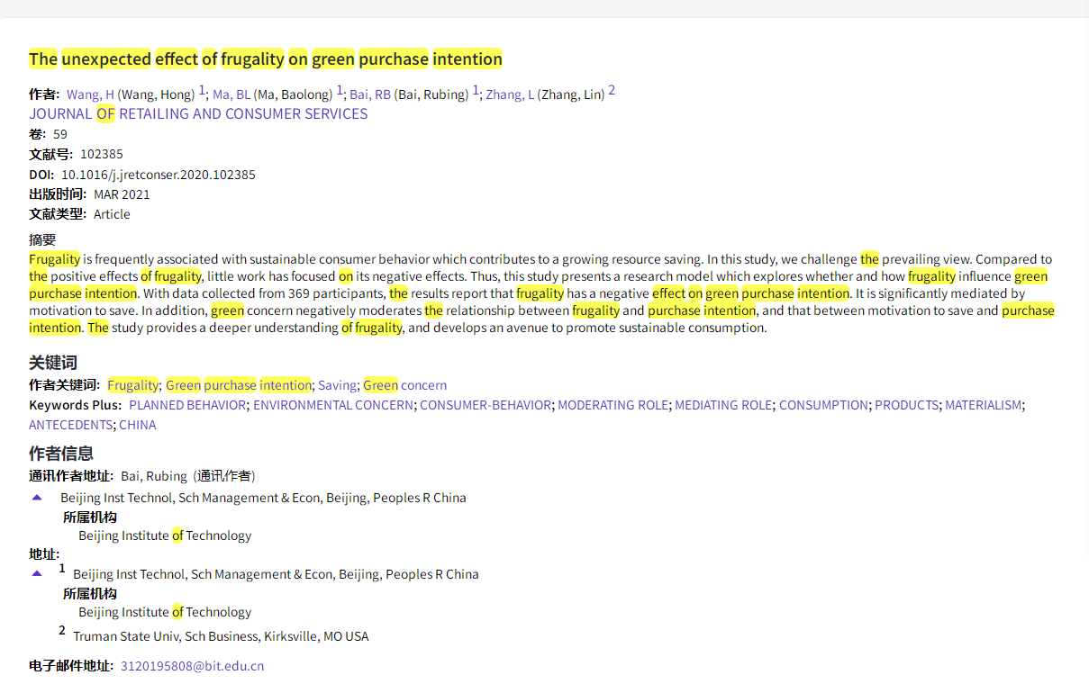Viewport: 1089px width, 684px height.
Task: Open ENVIRONMENTAL CONCERN Keywords Plus link
Action: (x=334, y=405)
